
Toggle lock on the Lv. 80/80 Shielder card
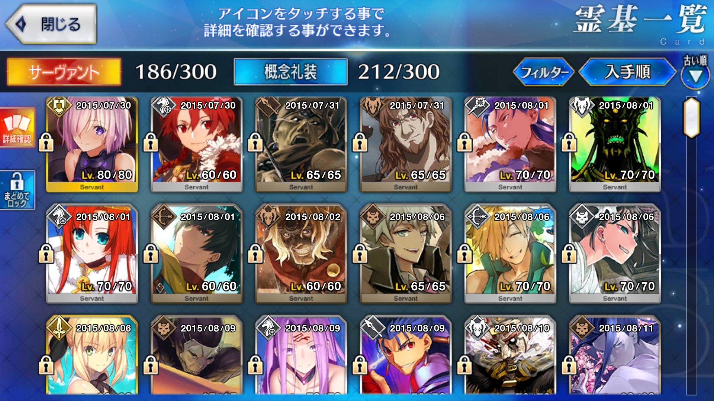[x=46, y=143]
